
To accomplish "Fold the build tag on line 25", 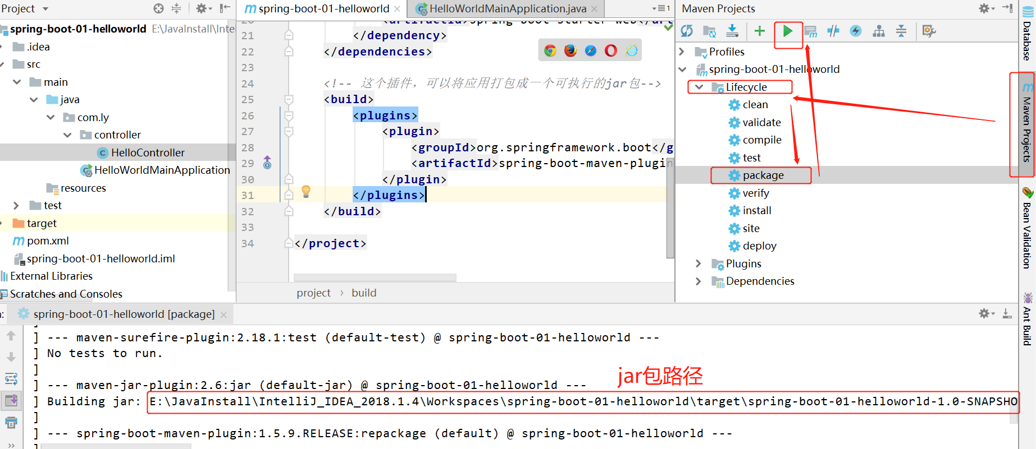I will coord(289,99).
